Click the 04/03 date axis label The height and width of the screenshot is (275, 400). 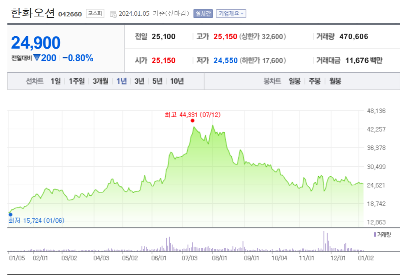[101, 258]
